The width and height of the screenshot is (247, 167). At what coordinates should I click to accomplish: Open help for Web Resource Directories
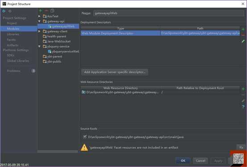click(243, 107)
